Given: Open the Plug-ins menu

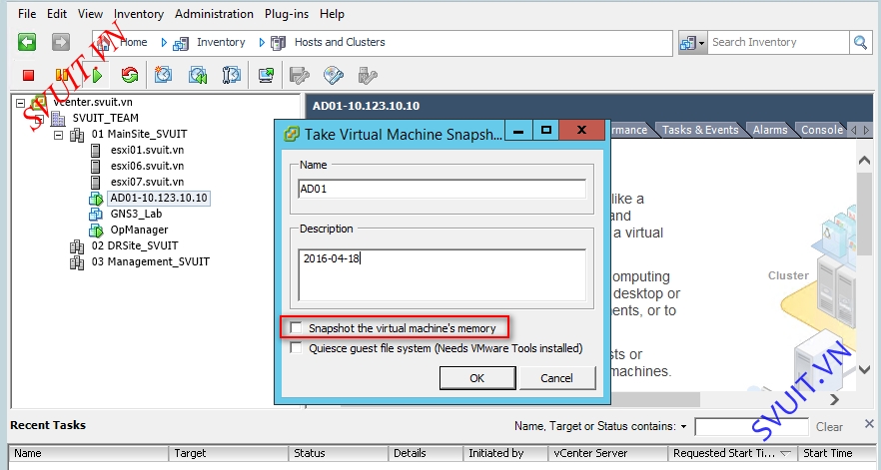Looking at the screenshot, I should coord(287,14).
